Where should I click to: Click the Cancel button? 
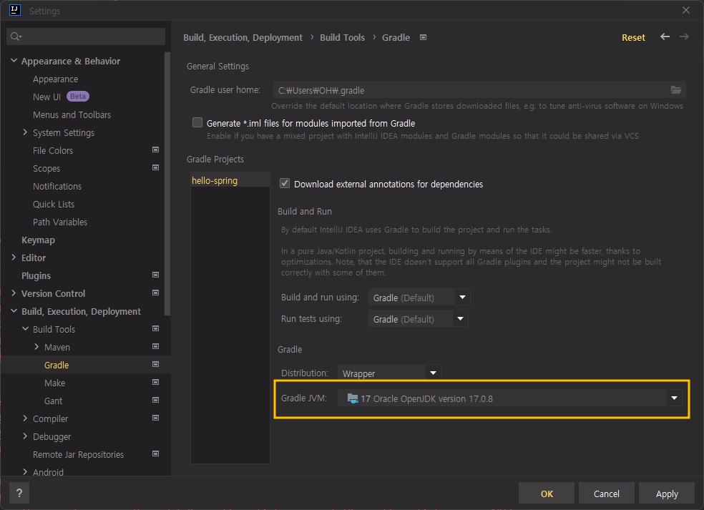[606, 494]
